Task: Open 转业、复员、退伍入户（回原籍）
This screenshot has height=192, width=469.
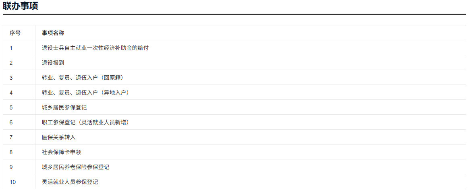Action: (85, 78)
